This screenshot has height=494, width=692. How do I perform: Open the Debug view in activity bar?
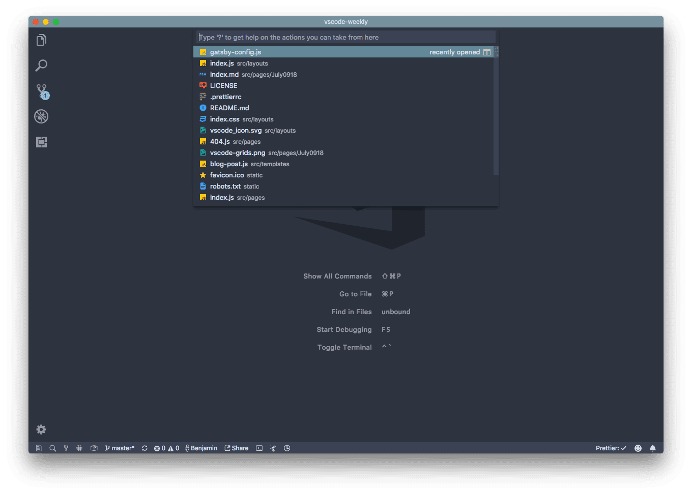click(41, 116)
